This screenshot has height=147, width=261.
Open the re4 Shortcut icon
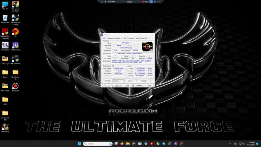[x=15, y=60]
